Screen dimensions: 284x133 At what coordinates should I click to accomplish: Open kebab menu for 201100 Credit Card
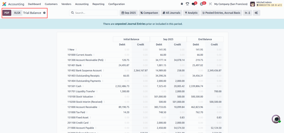pos(90,123)
